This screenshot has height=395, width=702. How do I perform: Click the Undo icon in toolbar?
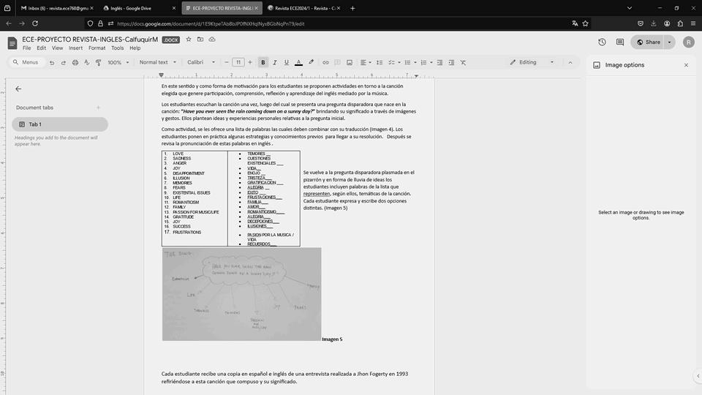52,63
